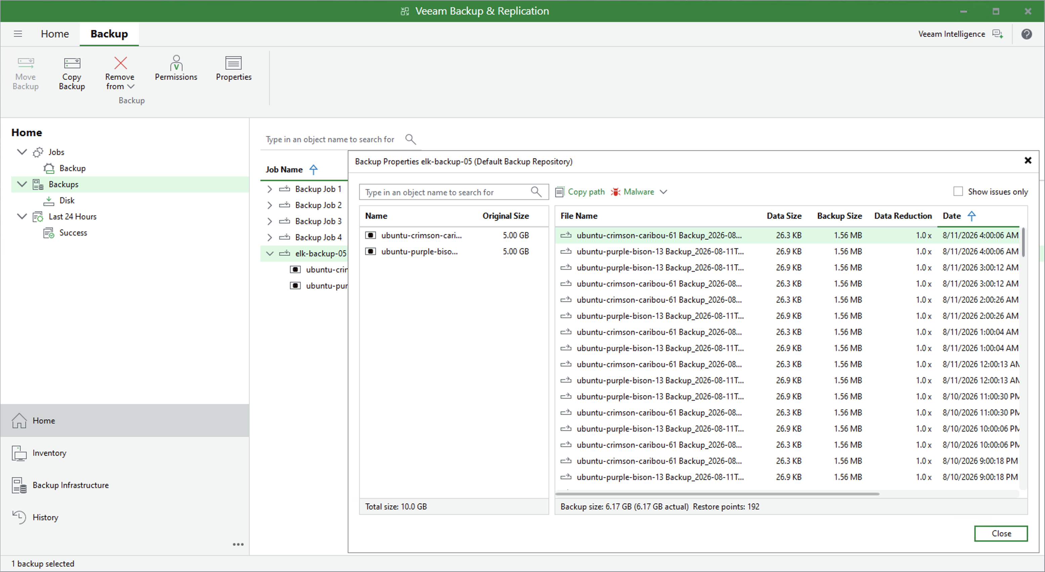
Task: Sort by Original Size column header
Action: pyautogui.click(x=506, y=216)
